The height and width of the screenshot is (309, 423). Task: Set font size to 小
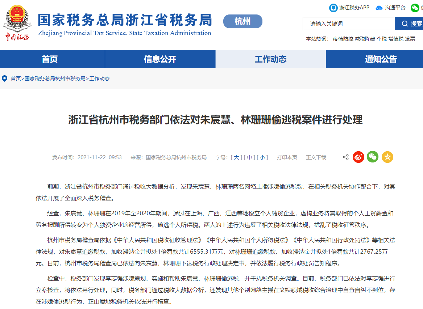[262, 157]
